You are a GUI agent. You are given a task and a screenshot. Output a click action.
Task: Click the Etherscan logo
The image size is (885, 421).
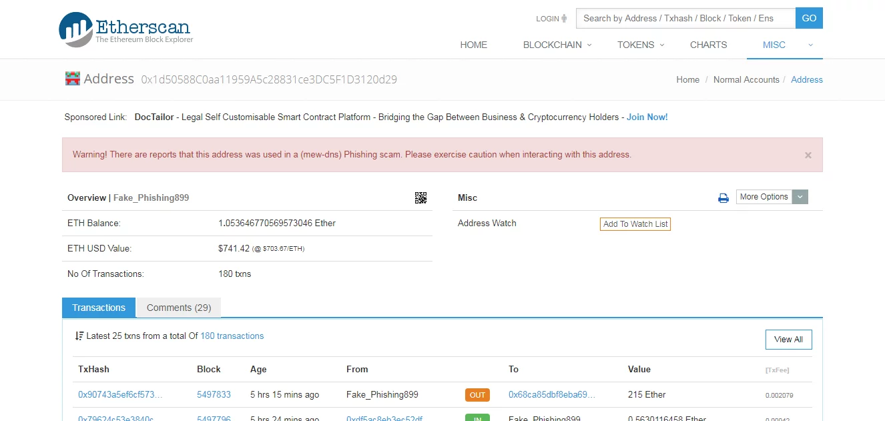pos(125,29)
